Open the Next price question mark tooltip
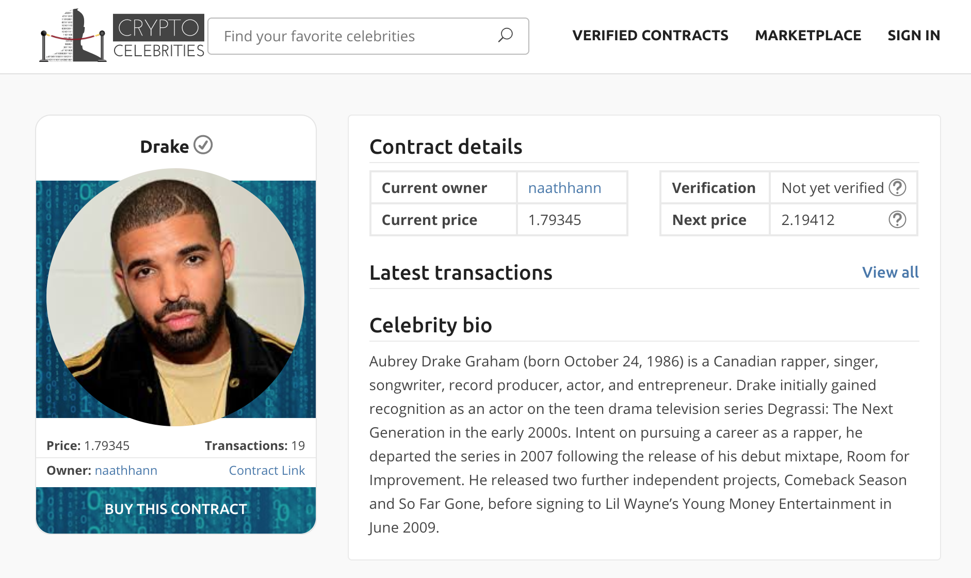This screenshot has width=971, height=578. tap(898, 219)
